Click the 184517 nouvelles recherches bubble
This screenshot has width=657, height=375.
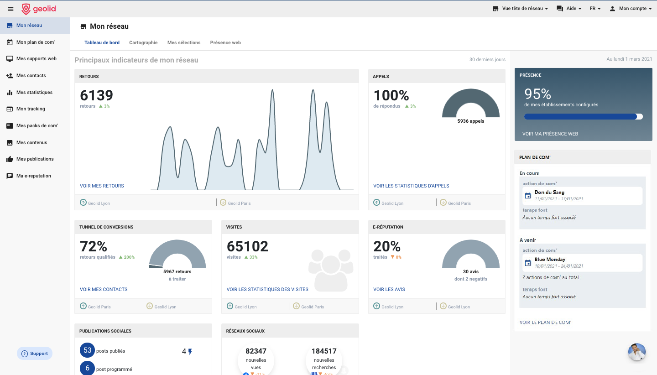click(x=324, y=359)
